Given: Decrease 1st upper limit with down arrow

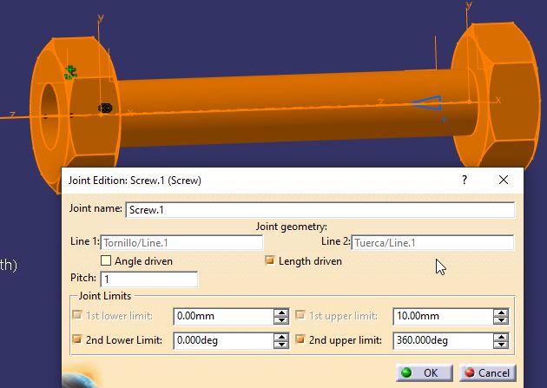Looking at the screenshot, I should 501,320.
